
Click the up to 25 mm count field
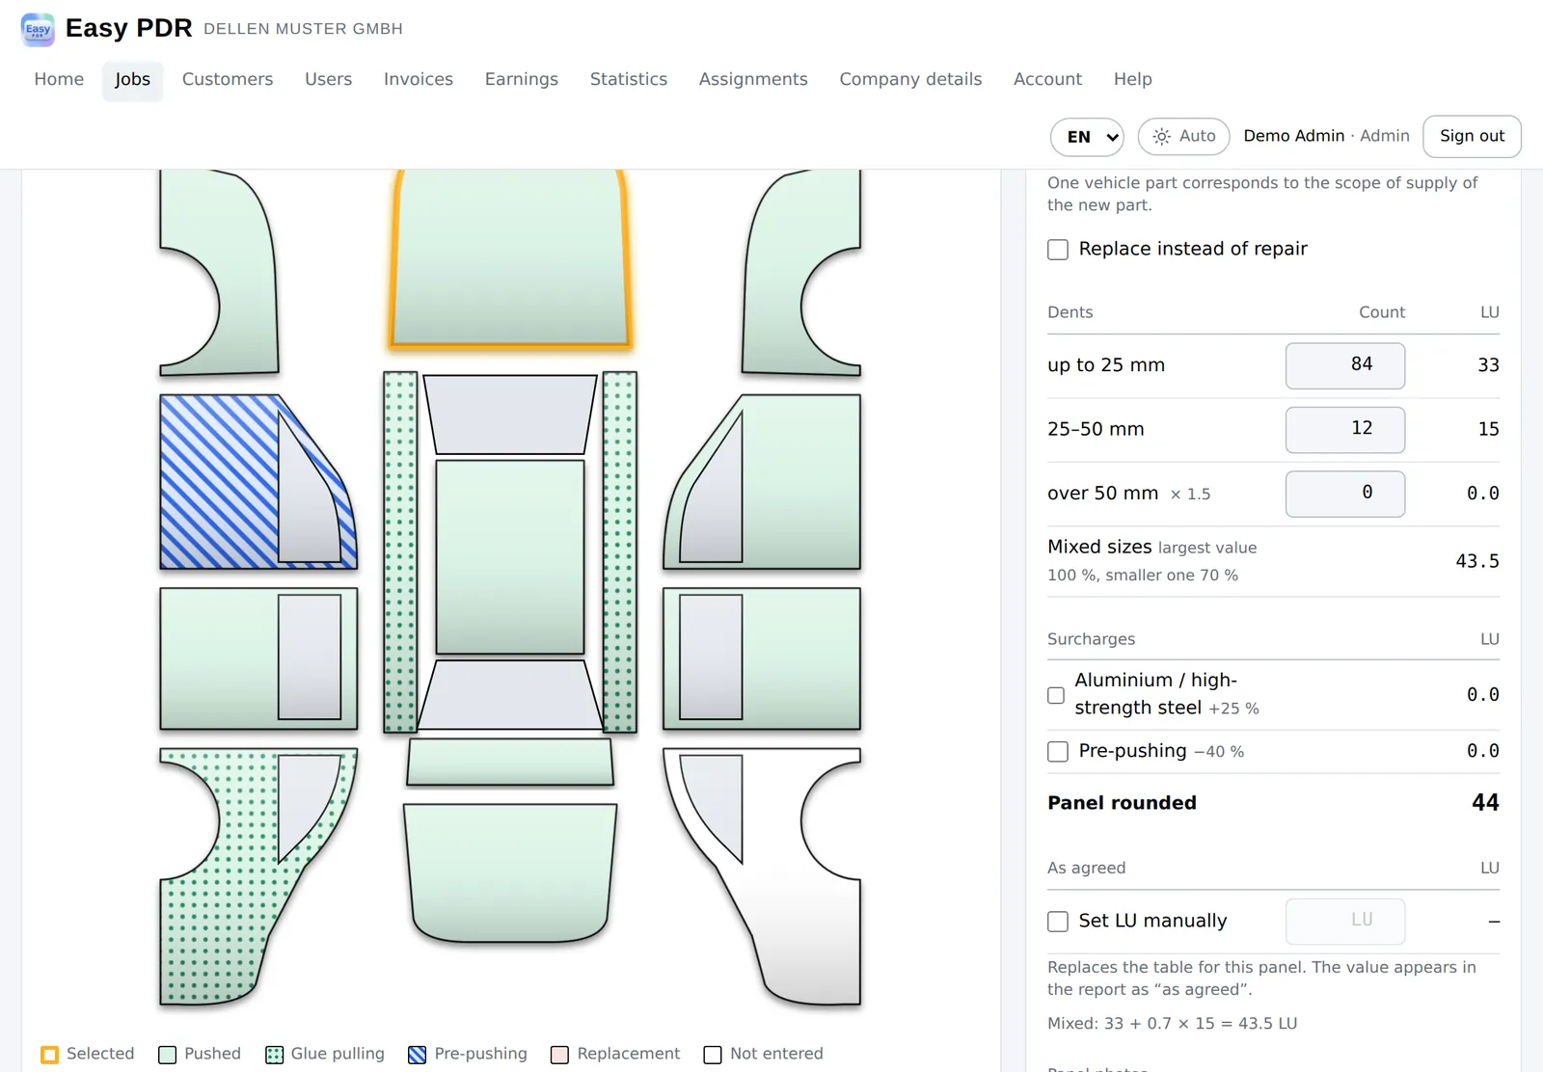(1345, 365)
